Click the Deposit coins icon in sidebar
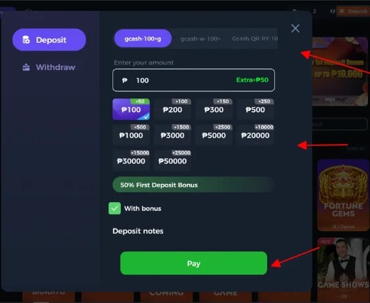This screenshot has height=303, width=370. [x=26, y=40]
